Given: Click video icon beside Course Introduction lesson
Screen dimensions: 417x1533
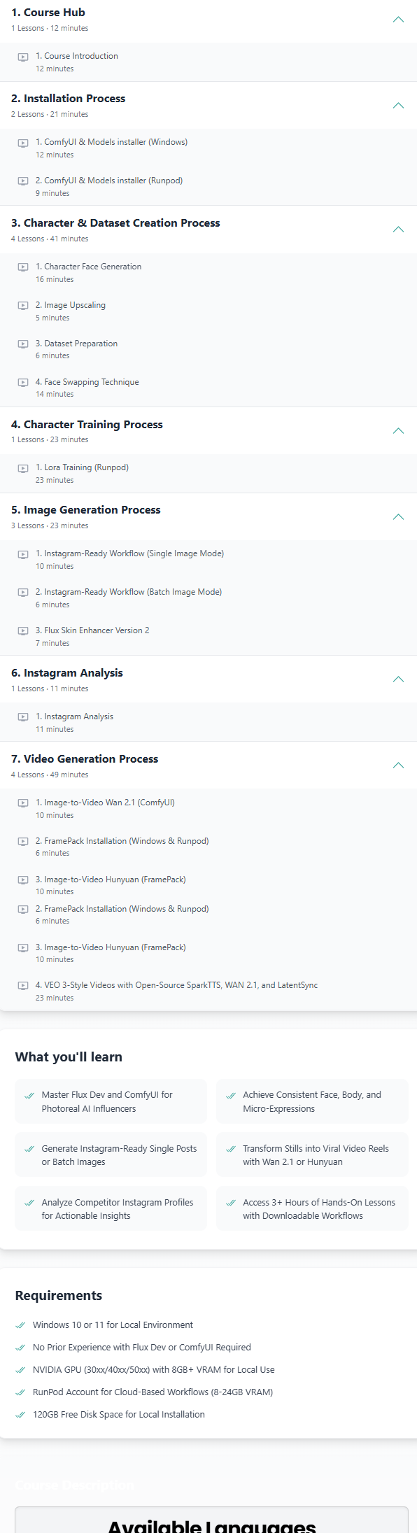Looking at the screenshot, I should coord(23,57).
